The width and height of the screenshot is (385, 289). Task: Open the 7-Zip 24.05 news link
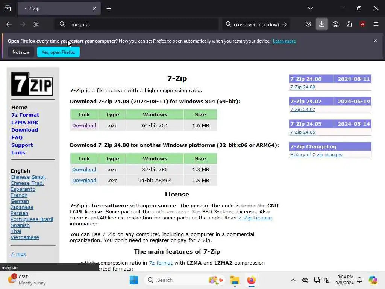[303, 132]
